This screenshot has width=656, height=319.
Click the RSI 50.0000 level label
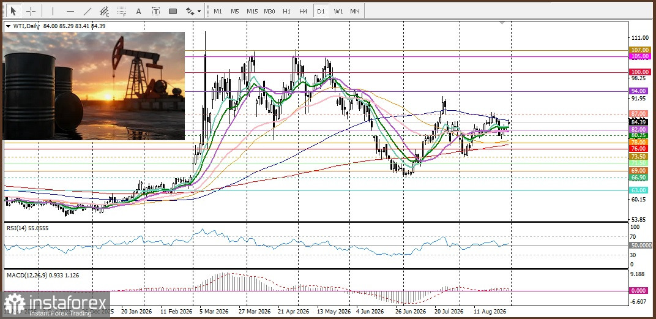(x=642, y=246)
